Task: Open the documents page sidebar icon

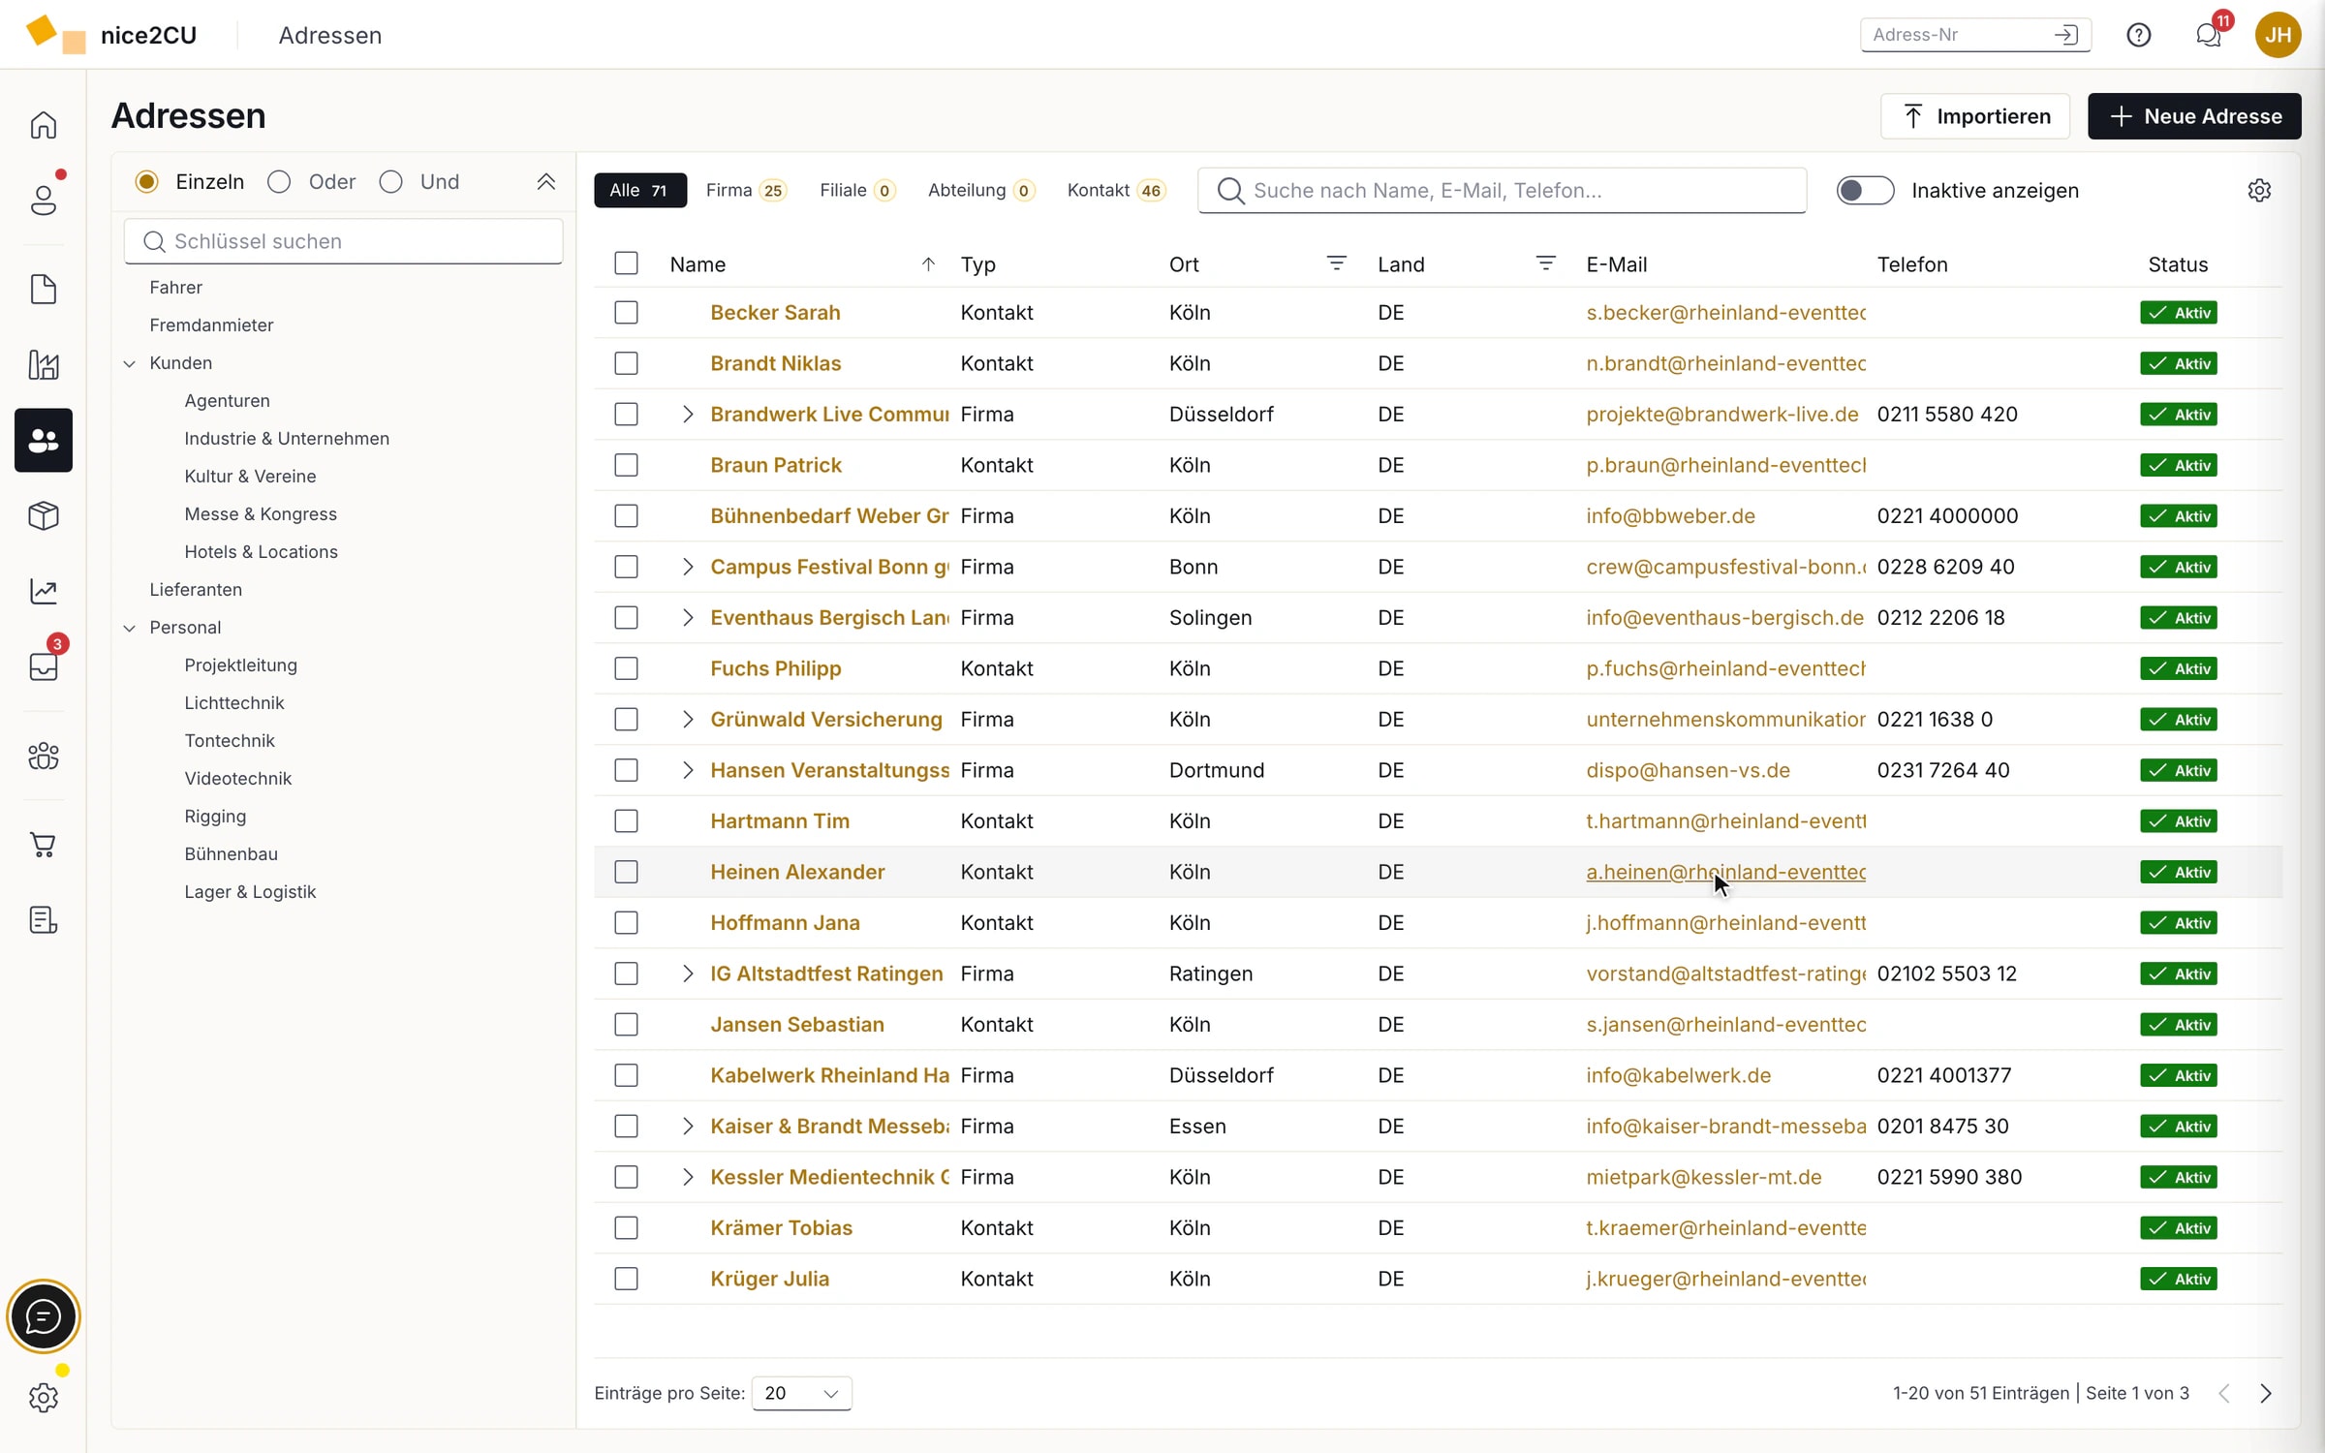Action: [44, 289]
